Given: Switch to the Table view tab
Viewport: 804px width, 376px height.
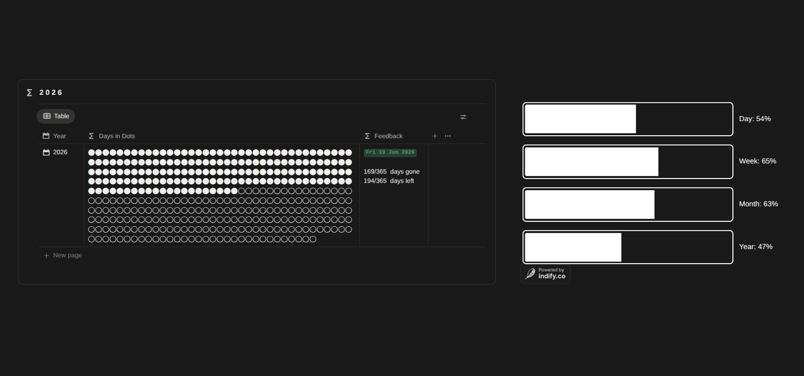Looking at the screenshot, I should (x=56, y=116).
